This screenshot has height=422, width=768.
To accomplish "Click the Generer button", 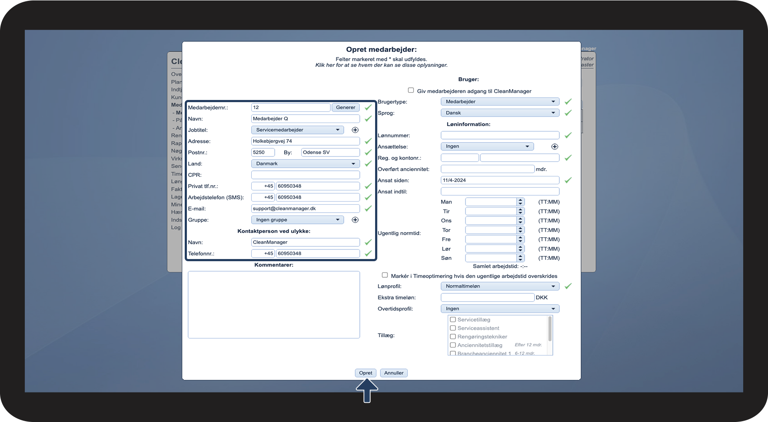I will pos(346,107).
